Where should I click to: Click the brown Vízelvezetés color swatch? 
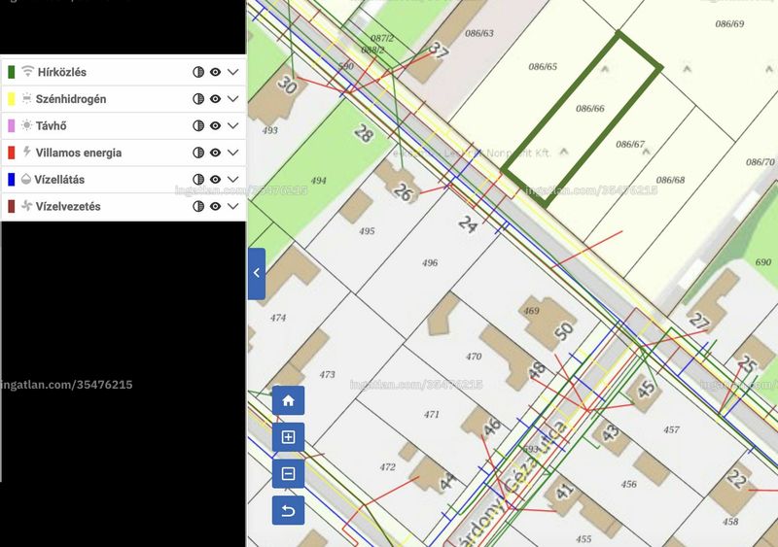coord(12,206)
